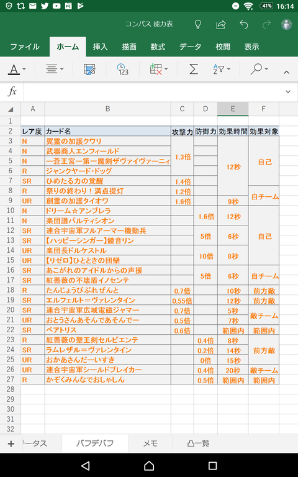Open the ファイル tab

click(x=25, y=47)
